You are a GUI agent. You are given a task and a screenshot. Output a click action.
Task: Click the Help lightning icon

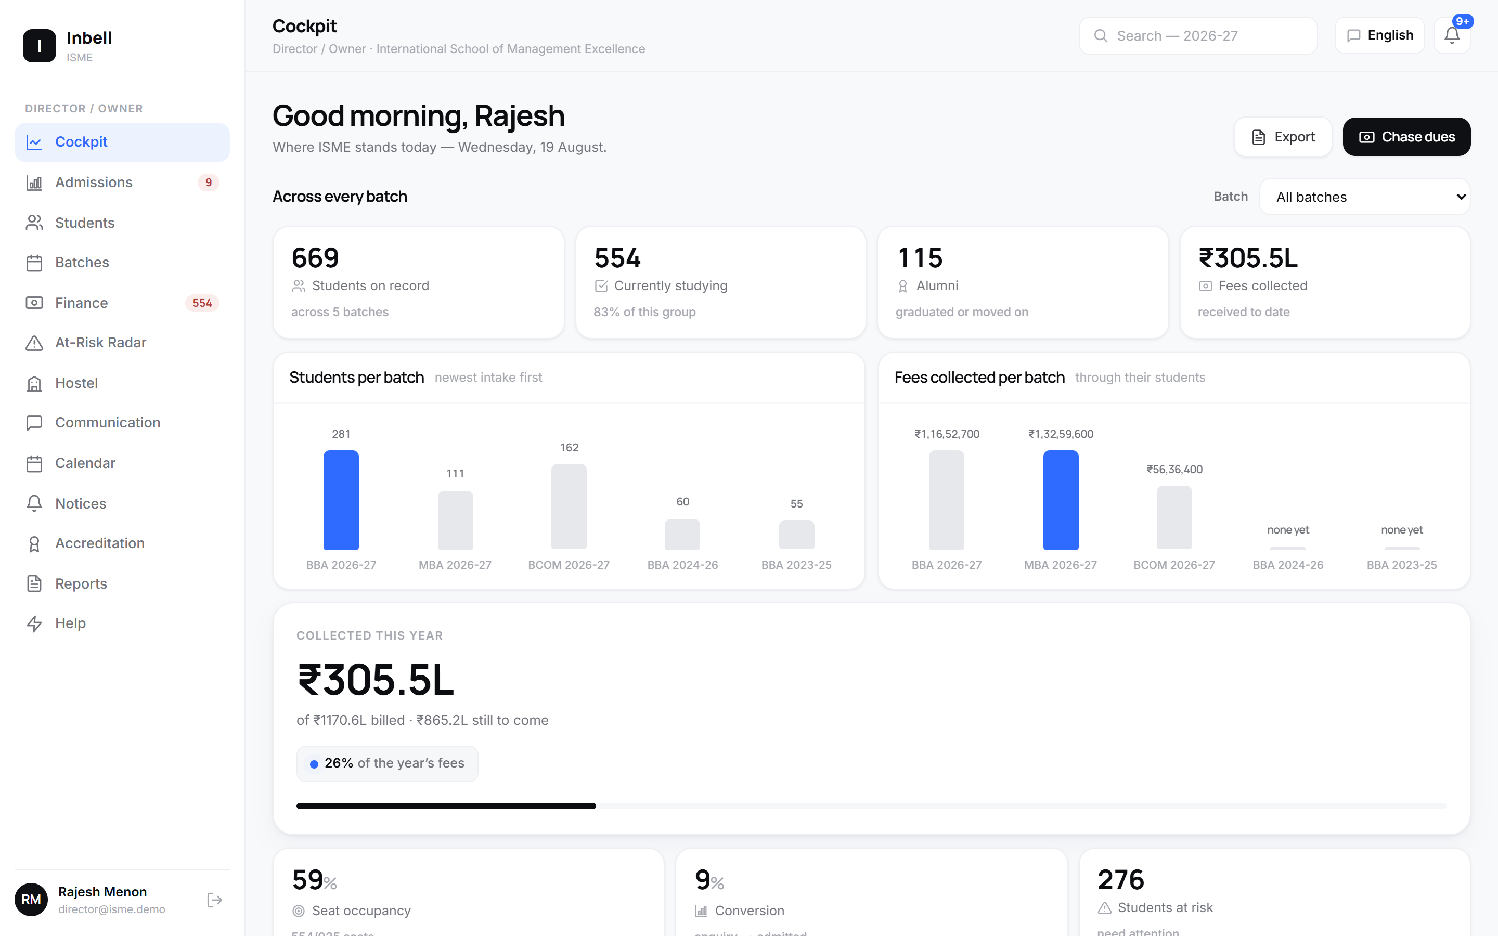point(34,623)
